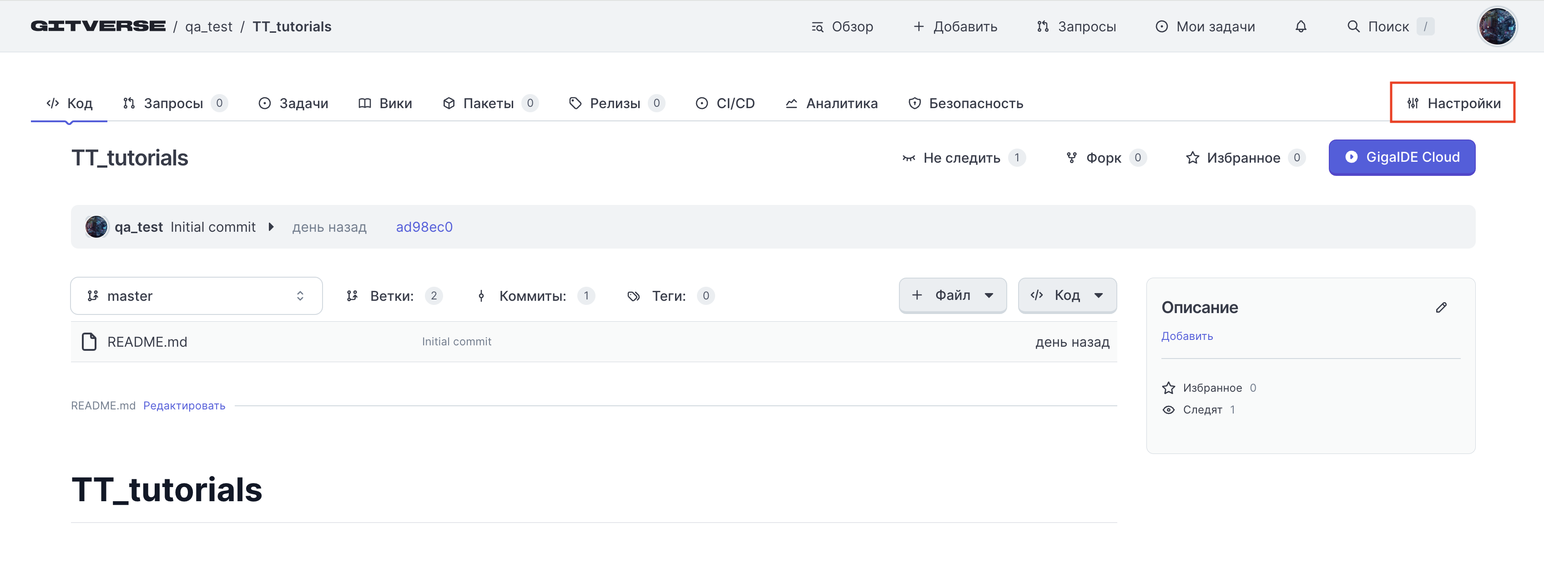Click the plus icon next to Добавить
Image resolution: width=1544 pixels, height=588 pixels.
click(x=918, y=26)
